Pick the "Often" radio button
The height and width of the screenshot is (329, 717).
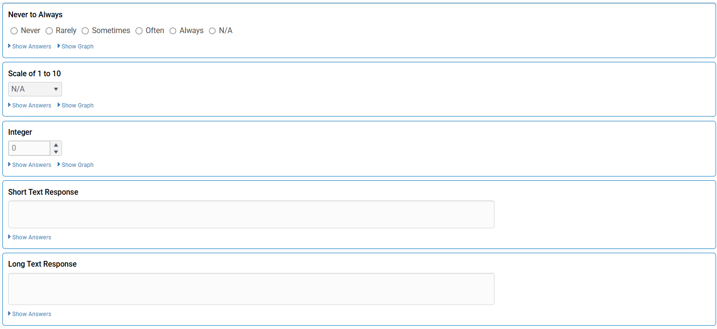[x=139, y=31]
